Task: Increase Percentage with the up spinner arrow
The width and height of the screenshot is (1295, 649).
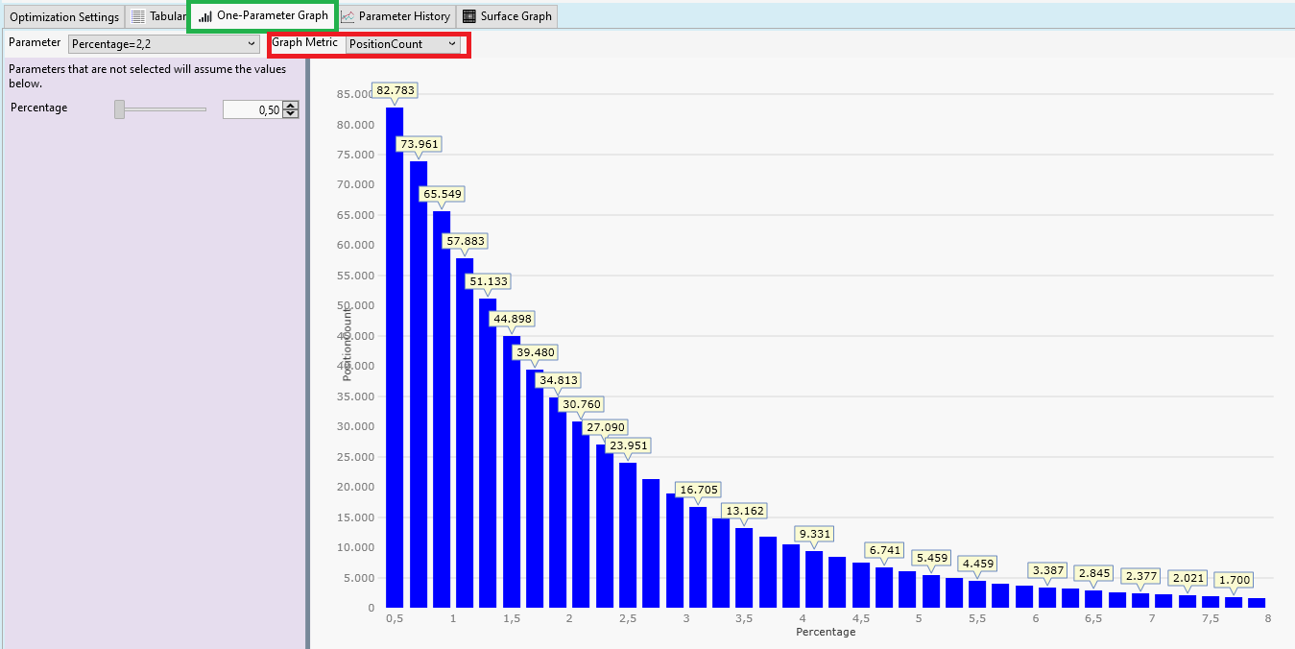Action: 291,106
